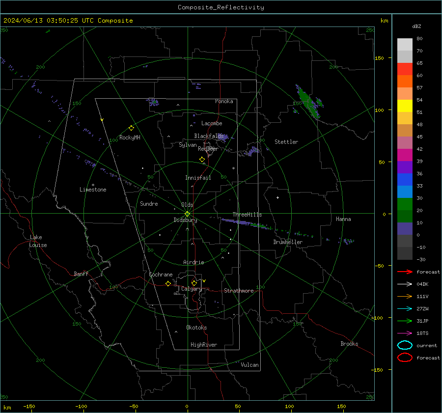Click the Drumheller town label
This screenshot has height=413, width=442.
click(288, 242)
